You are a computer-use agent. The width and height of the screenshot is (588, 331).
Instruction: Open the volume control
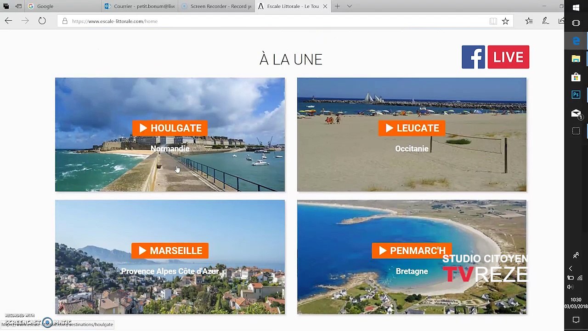571,287
